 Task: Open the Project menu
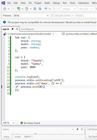tap(38, 3)
